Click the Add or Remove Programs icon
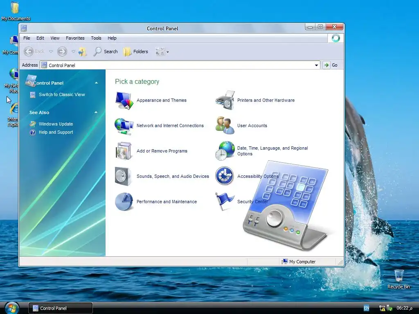The image size is (419, 314). pos(124,151)
